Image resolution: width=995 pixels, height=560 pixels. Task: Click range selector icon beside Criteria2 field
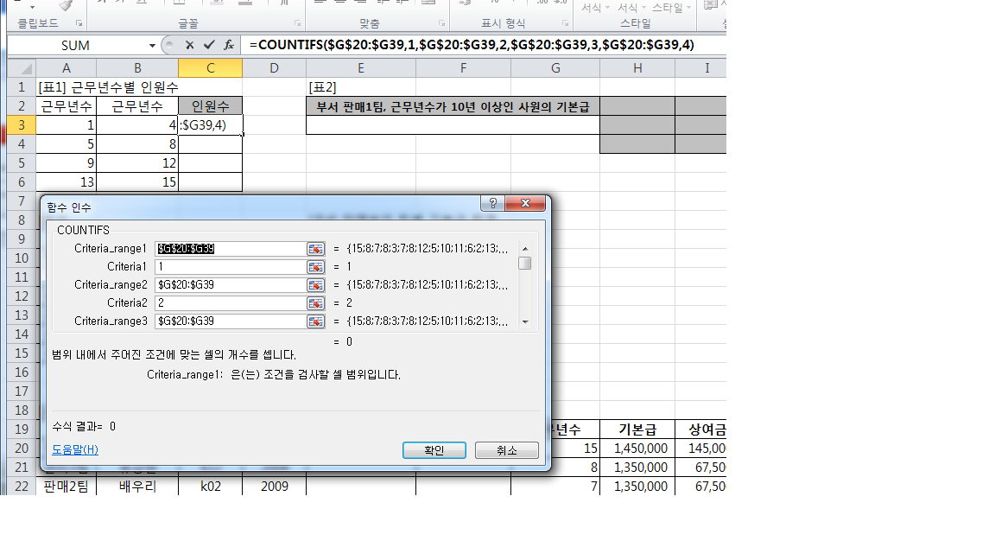coord(316,303)
